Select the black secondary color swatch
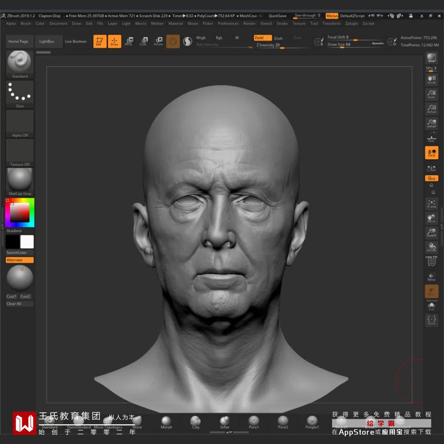This screenshot has width=444, height=444. tap(12, 242)
